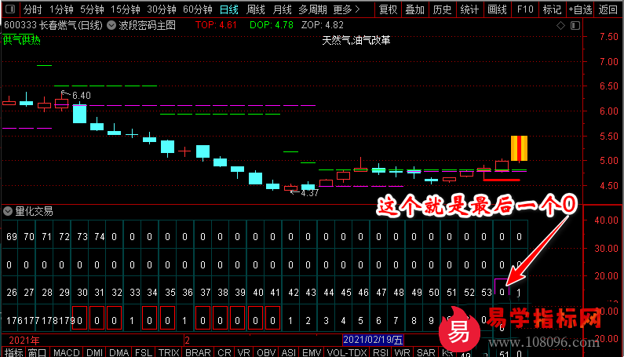Switch to 分时 intraday view
Screen dimensions: 624x357
pos(32,9)
